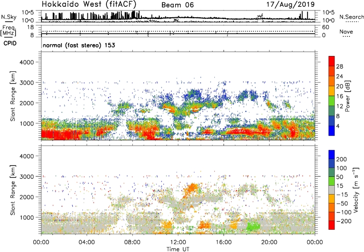
Task: Click the 'N.Search' legend label
Action: coord(352,17)
